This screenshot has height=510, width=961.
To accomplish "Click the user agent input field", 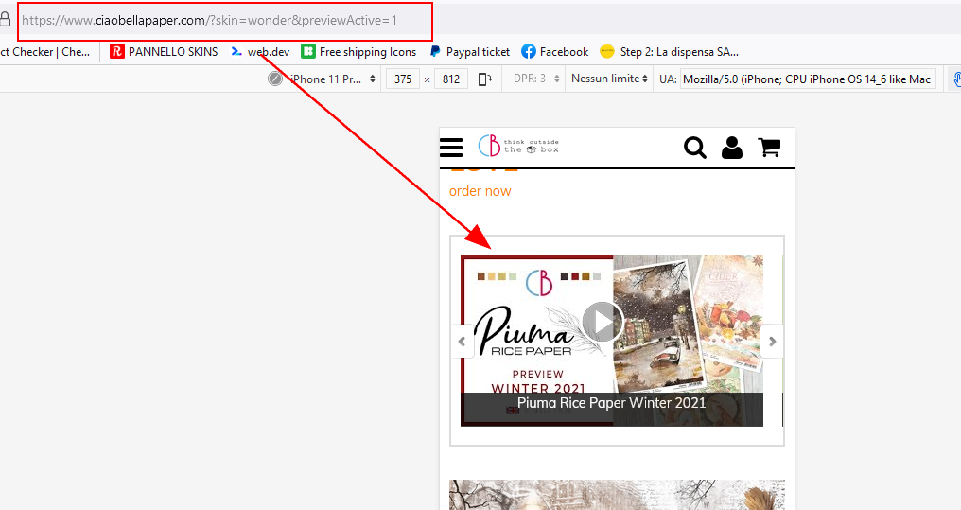I will [x=808, y=79].
